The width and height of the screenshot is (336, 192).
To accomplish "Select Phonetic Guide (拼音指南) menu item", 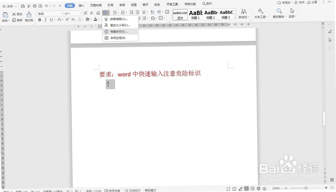I will coord(121,19).
